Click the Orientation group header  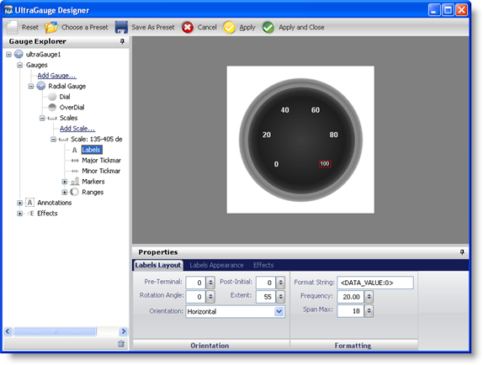tap(211, 346)
